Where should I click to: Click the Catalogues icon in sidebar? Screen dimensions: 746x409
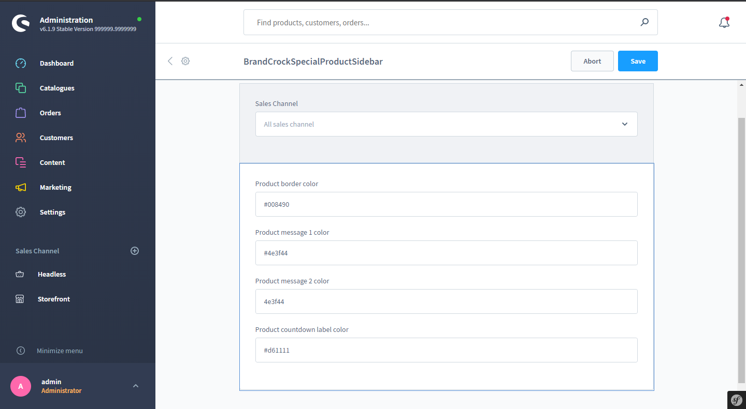click(21, 88)
